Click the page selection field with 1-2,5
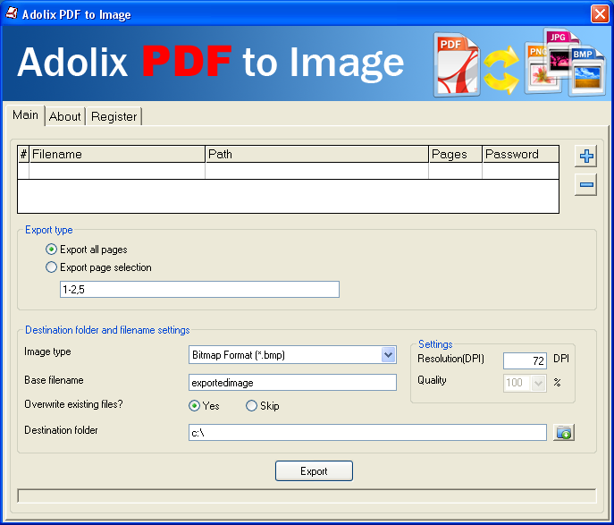The width and height of the screenshot is (614, 525). click(199, 290)
